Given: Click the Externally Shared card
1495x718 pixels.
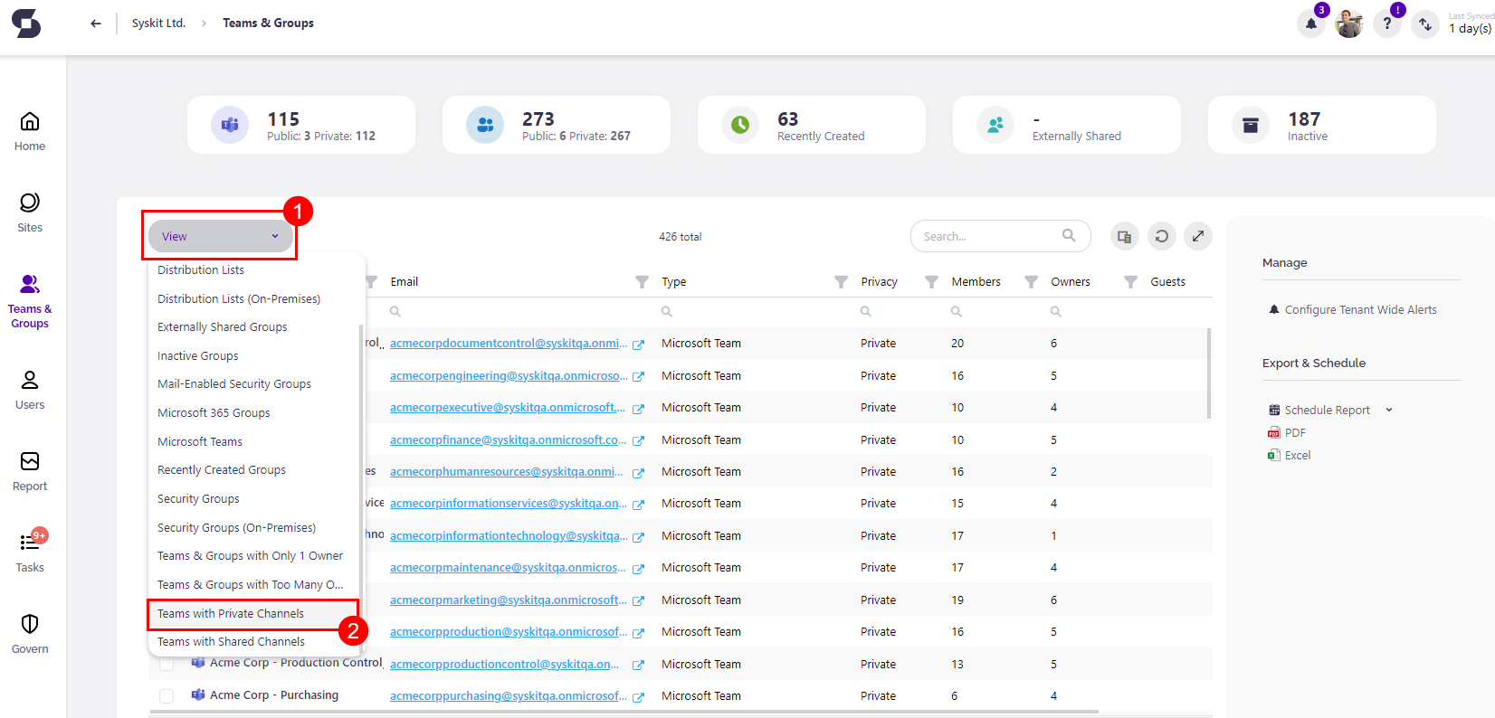Looking at the screenshot, I should click(x=1067, y=125).
